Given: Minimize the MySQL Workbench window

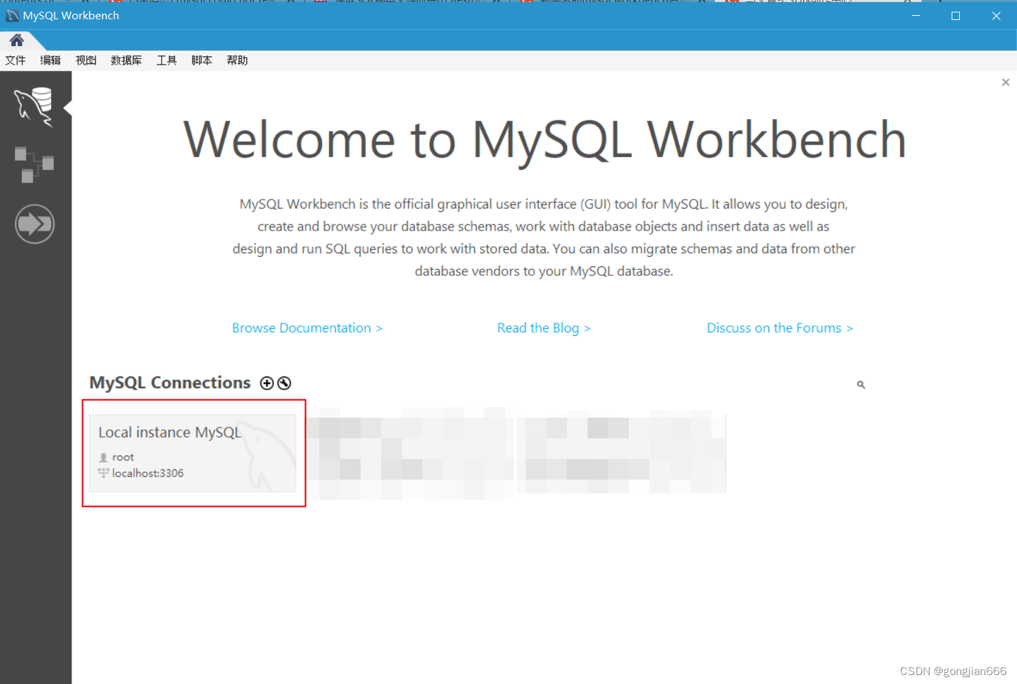Looking at the screenshot, I should pos(916,16).
